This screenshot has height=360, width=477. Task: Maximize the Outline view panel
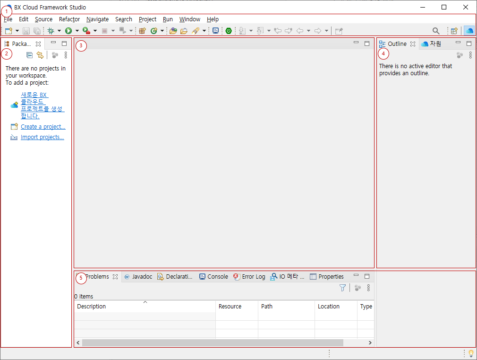click(x=469, y=44)
